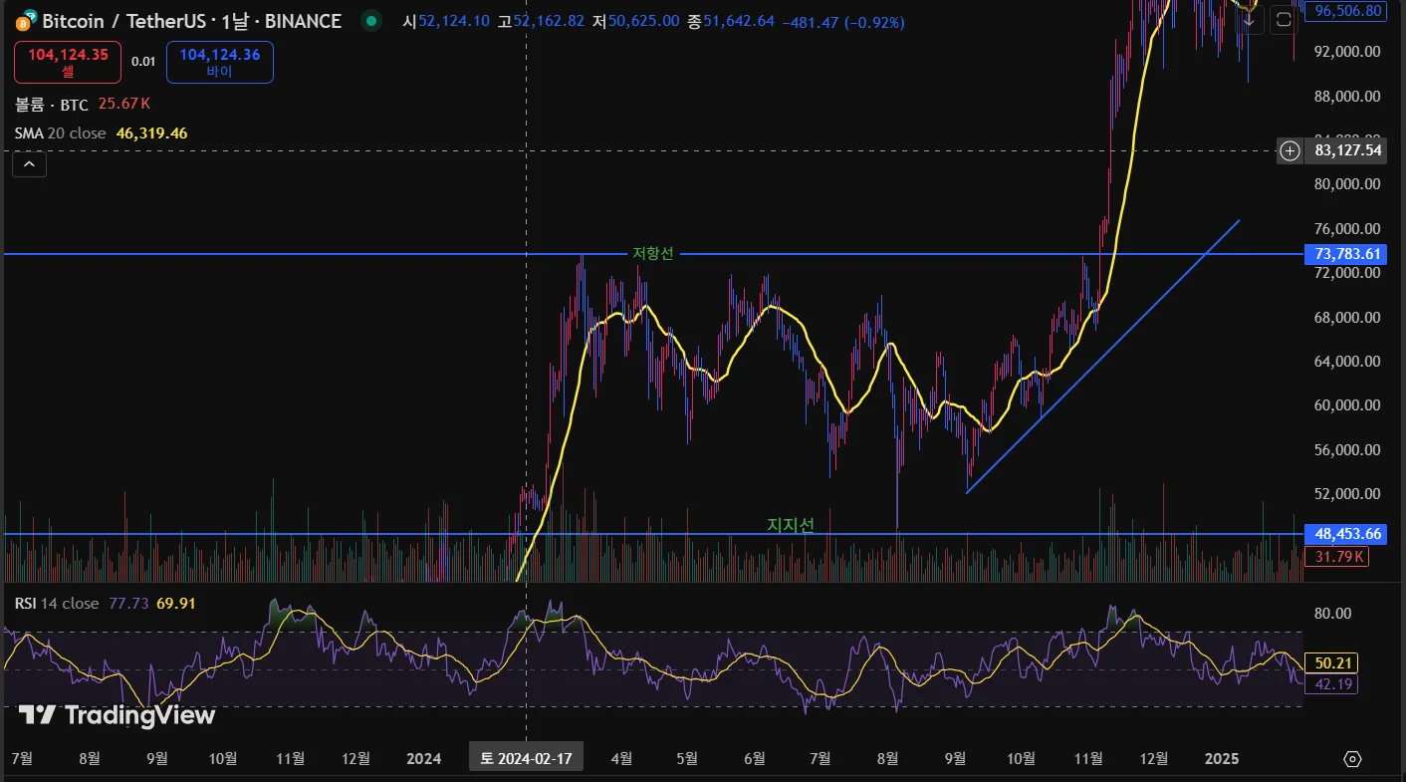
Task: Collapse the indicator legend with the chevron
Action: tap(29, 164)
